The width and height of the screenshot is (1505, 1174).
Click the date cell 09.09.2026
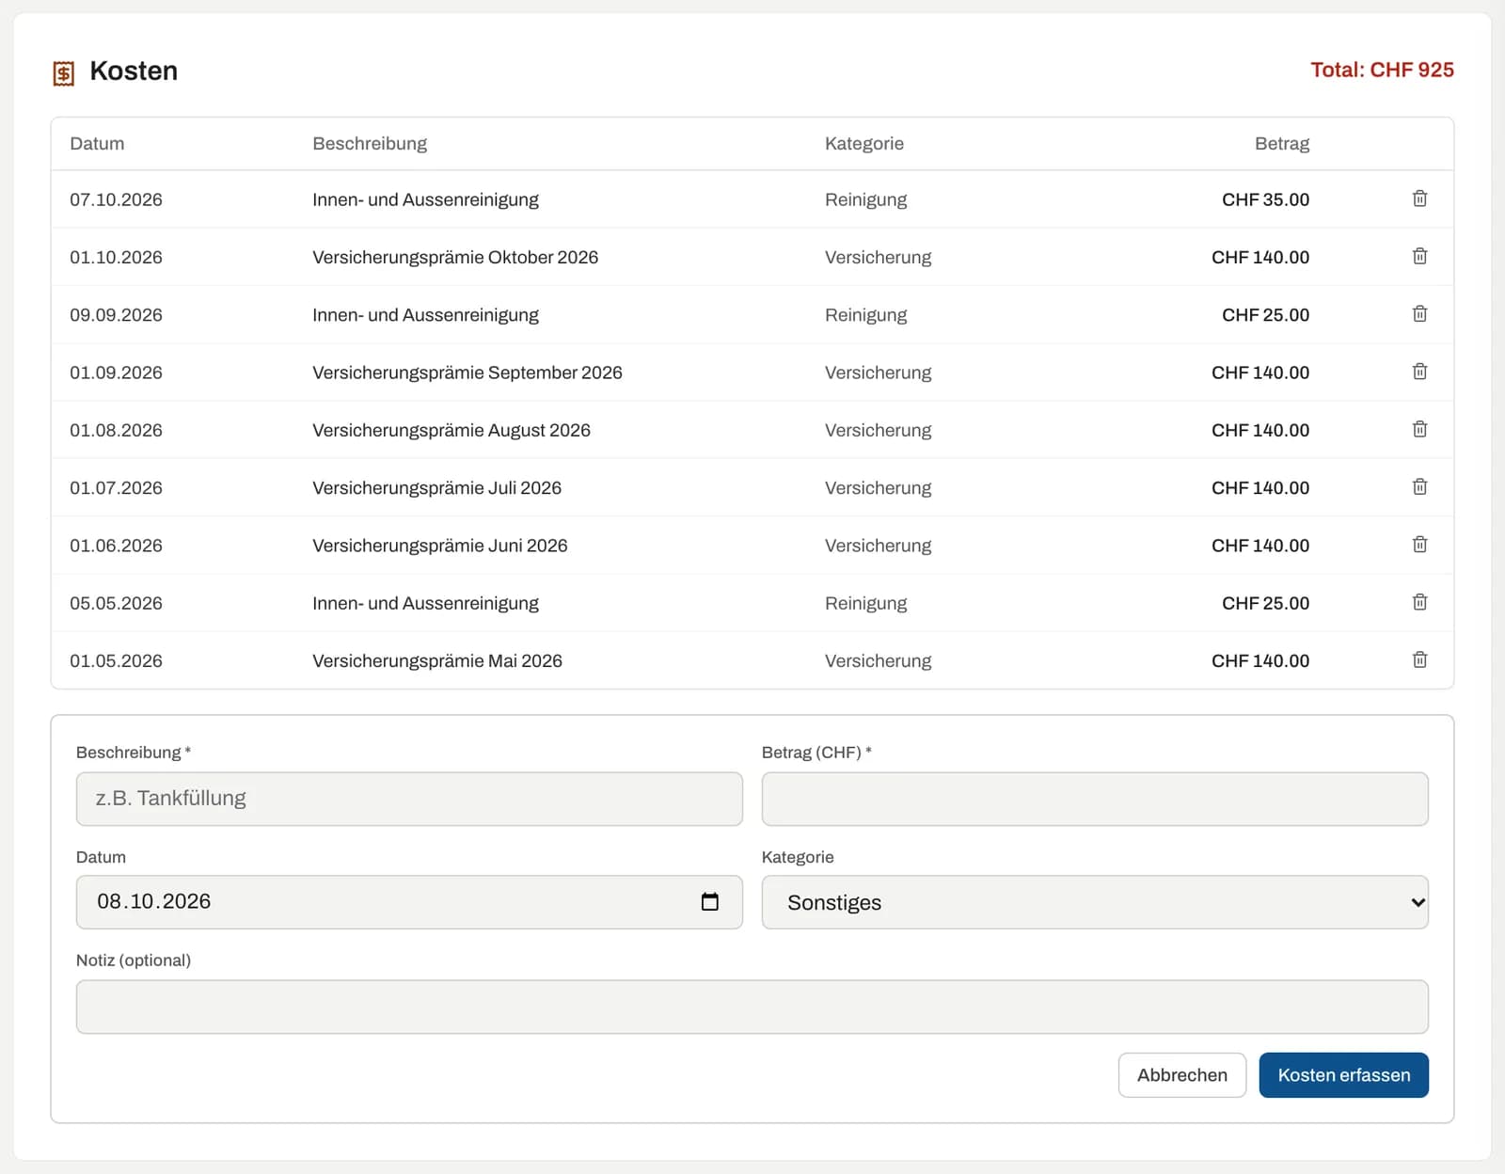coord(116,315)
